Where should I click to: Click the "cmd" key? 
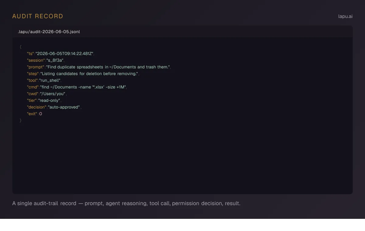pyautogui.click(x=33, y=87)
